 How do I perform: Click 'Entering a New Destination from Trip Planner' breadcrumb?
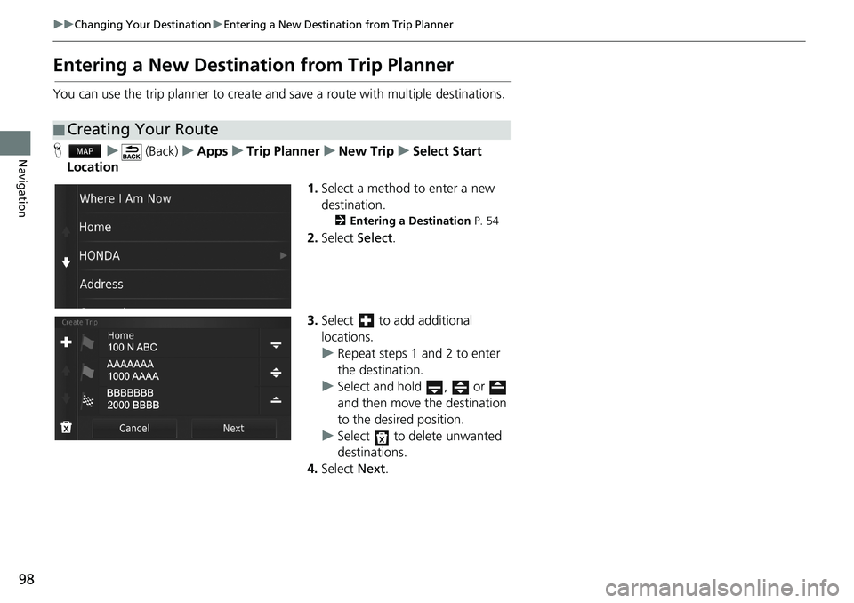click(338, 25)
